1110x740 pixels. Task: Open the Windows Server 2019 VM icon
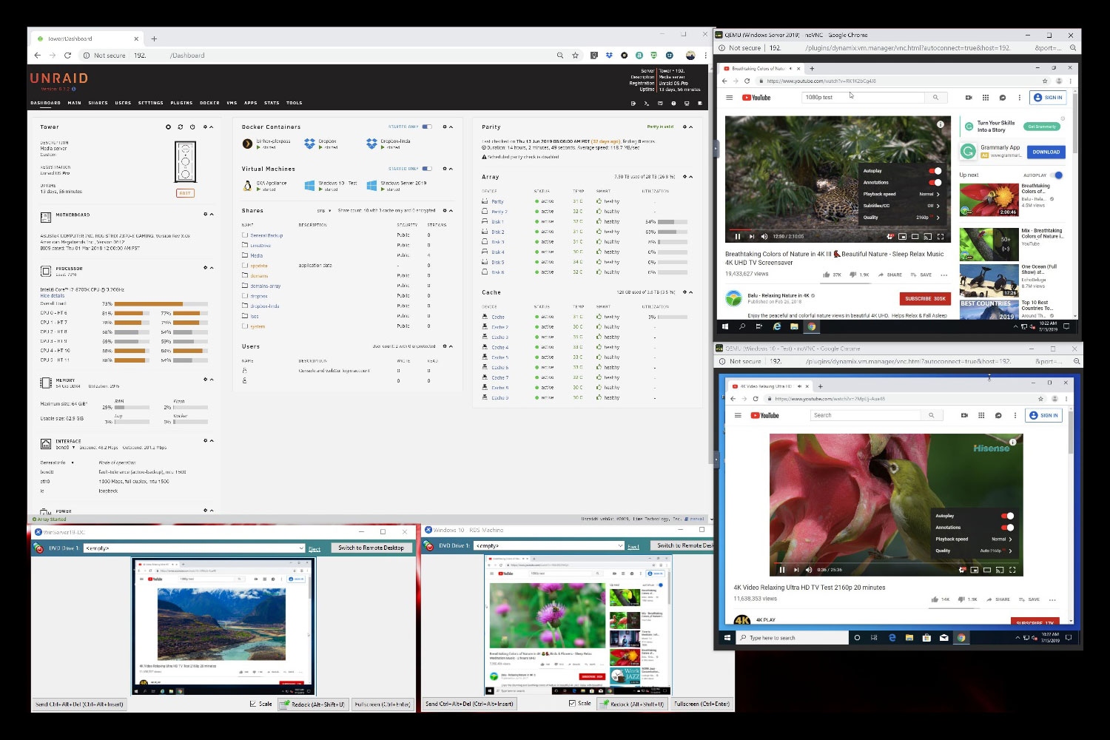coord(371,185)
